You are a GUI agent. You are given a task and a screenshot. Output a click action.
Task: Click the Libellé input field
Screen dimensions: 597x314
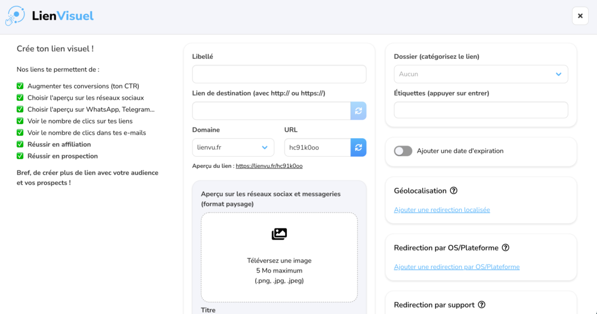click(x=279, y=74)
